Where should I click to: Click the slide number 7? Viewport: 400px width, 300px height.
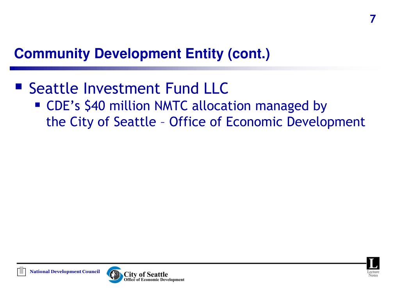coord(373,19)
